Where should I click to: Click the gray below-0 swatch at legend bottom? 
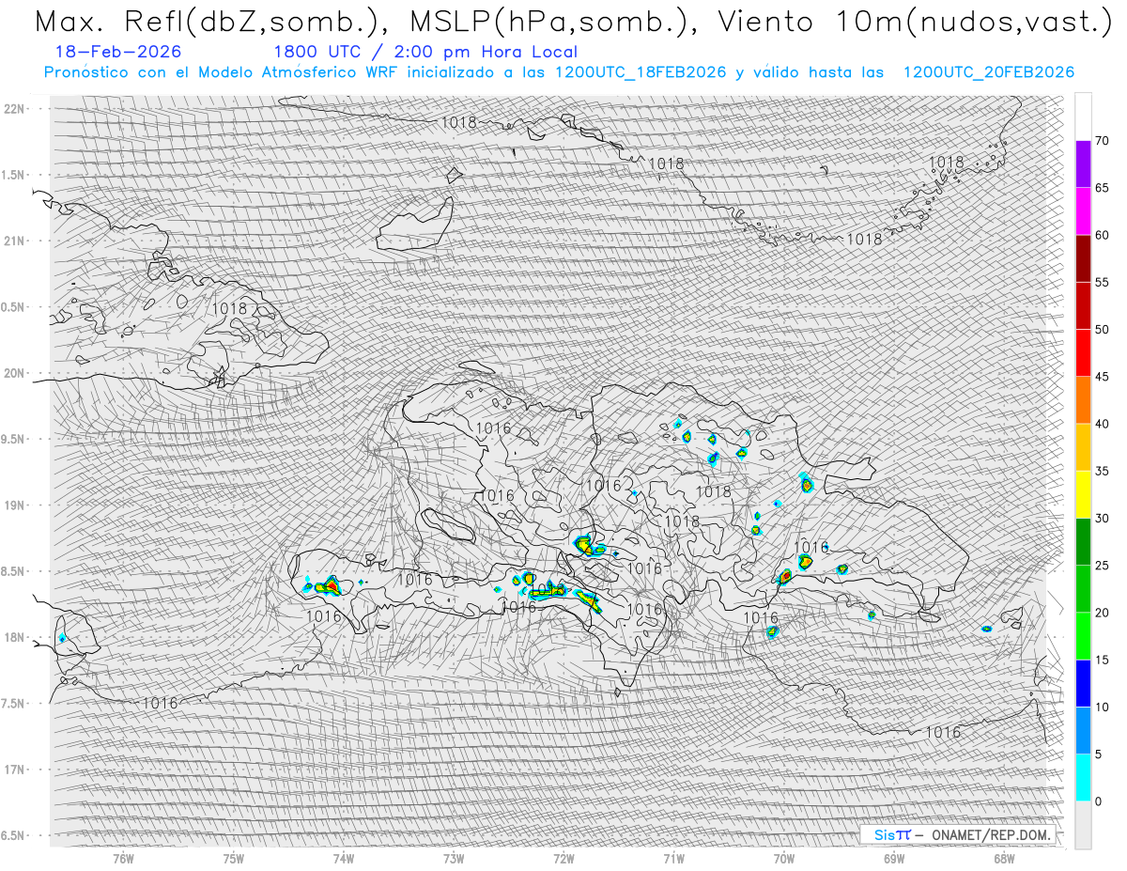[x=1083, y=825]
